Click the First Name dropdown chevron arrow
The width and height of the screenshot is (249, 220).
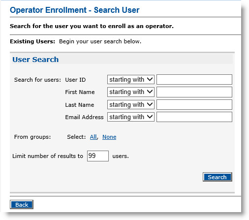tap(150, 92)
